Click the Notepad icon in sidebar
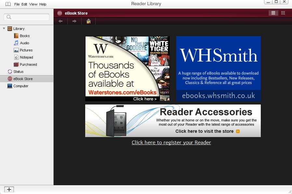Viewport: 292px width, 194px height. coord(16,57)
